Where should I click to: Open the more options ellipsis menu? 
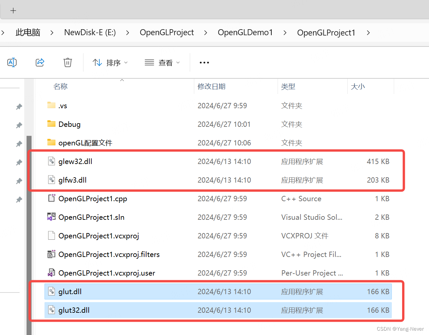tap(204, 62)
